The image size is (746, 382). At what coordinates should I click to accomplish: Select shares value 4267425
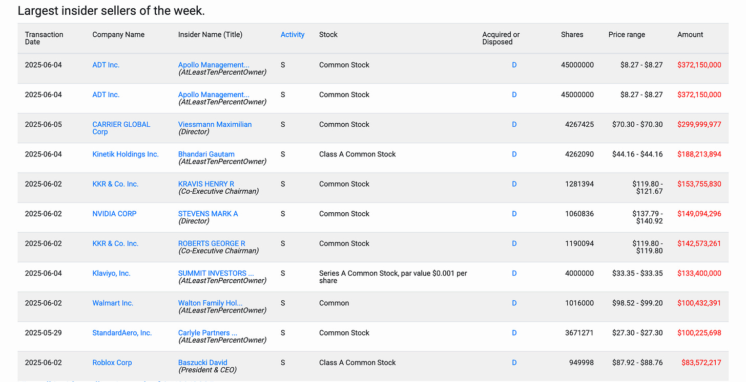[579, 124]
